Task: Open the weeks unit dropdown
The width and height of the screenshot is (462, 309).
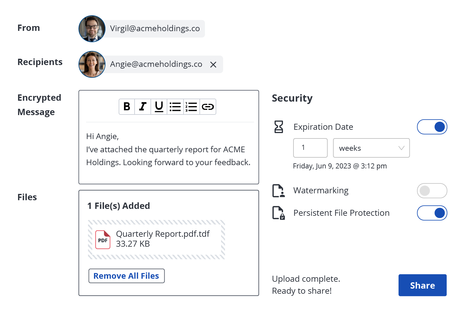Action: [371, 148]
